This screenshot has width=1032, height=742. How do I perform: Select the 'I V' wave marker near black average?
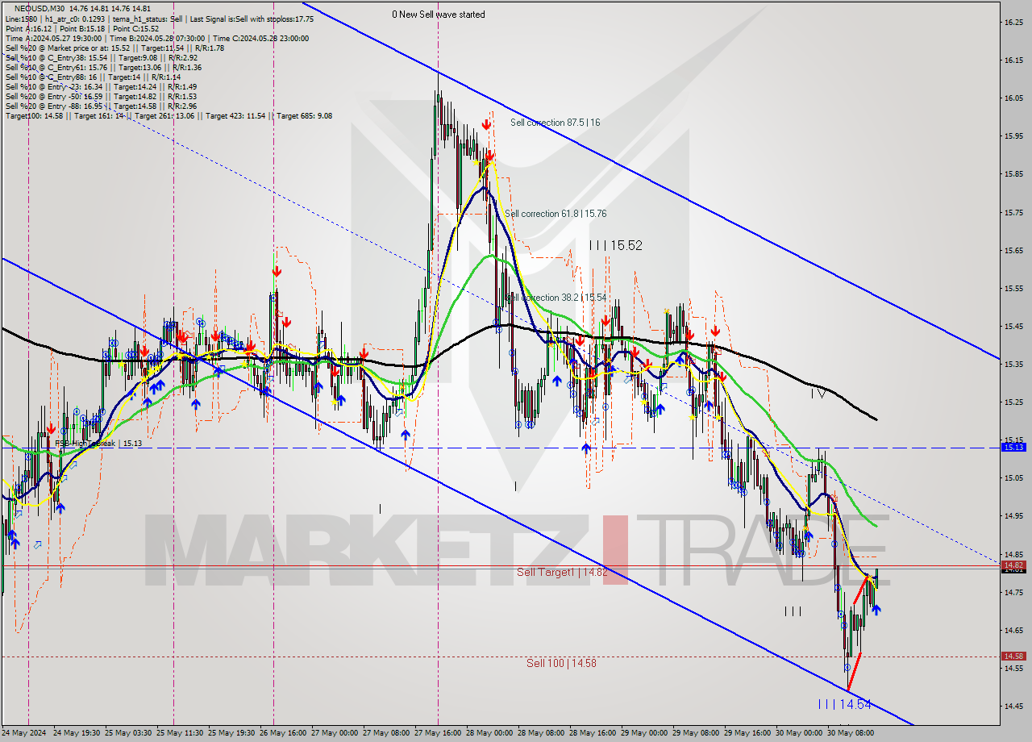tap(818, 394)
